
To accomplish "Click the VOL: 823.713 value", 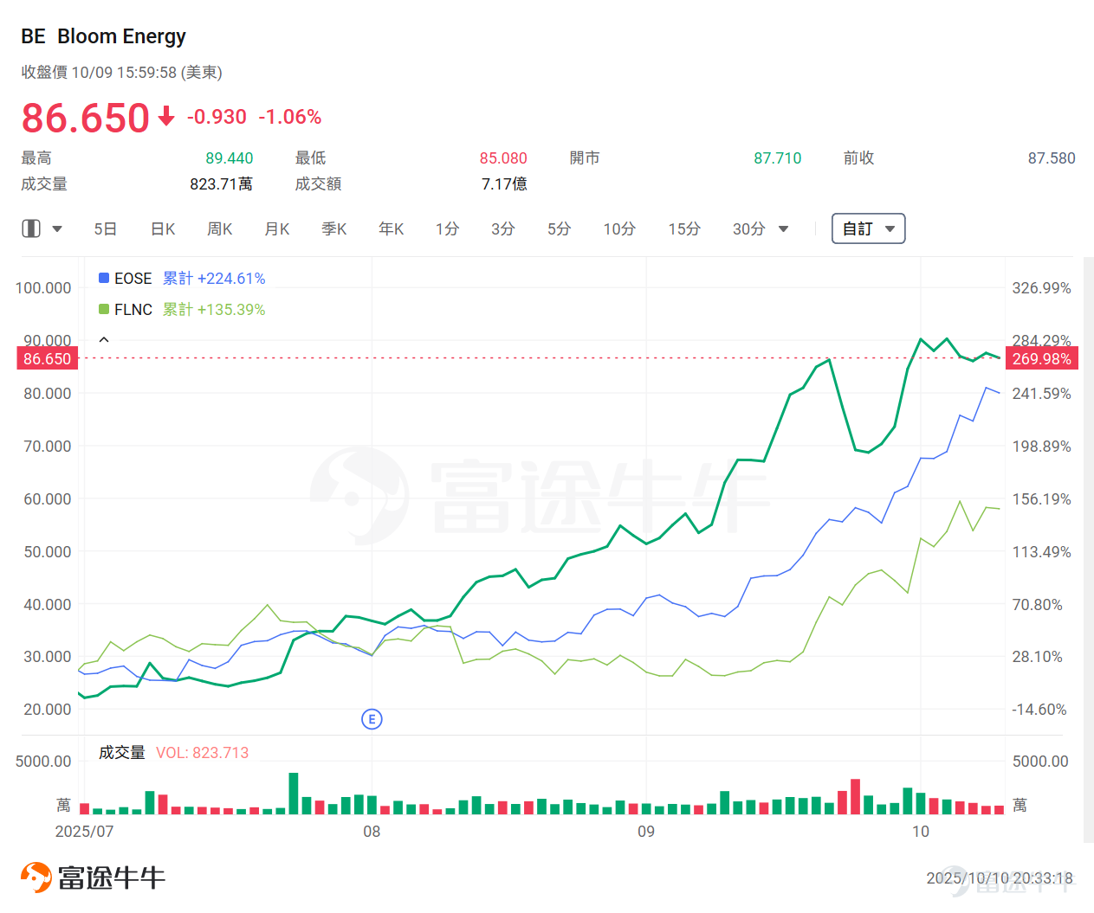I will tap(202, 753).
